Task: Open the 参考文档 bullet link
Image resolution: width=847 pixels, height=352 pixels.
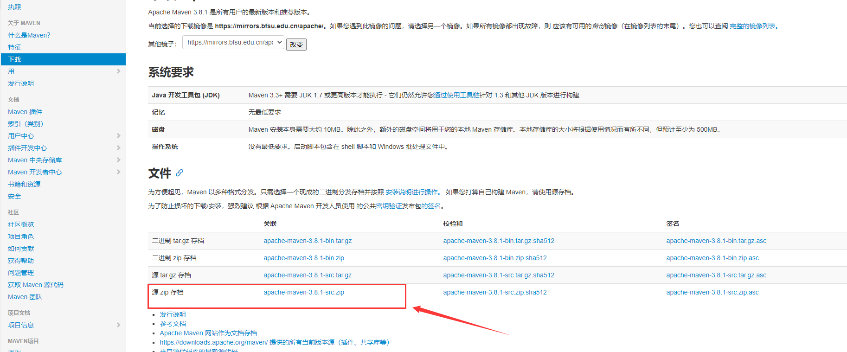Action: click(x=173, y=324)
